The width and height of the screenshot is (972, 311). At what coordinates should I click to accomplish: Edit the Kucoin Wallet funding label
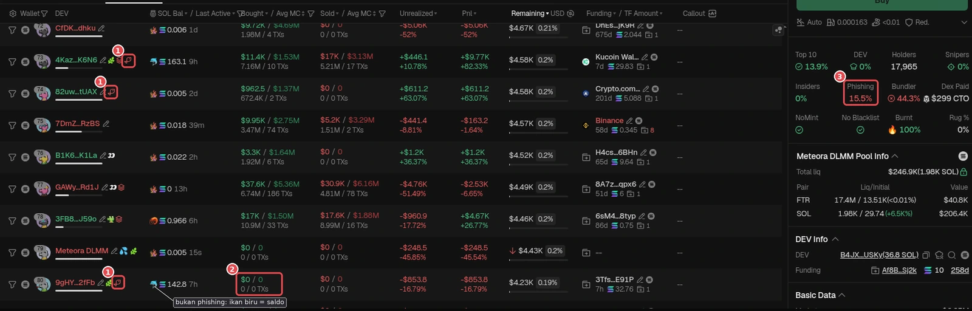point(645,57)
